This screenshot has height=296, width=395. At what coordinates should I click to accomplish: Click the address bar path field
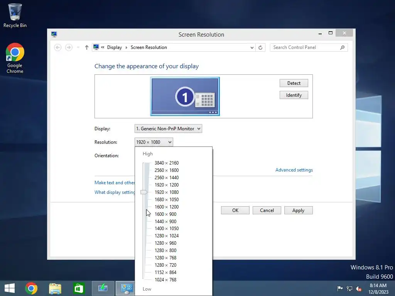174,47
